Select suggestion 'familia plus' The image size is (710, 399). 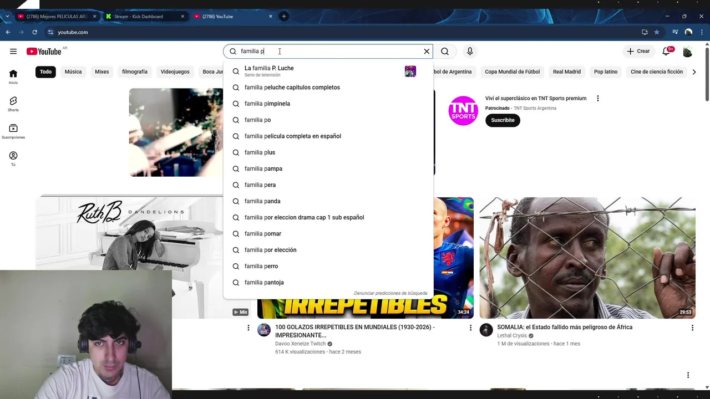point(328,152)
